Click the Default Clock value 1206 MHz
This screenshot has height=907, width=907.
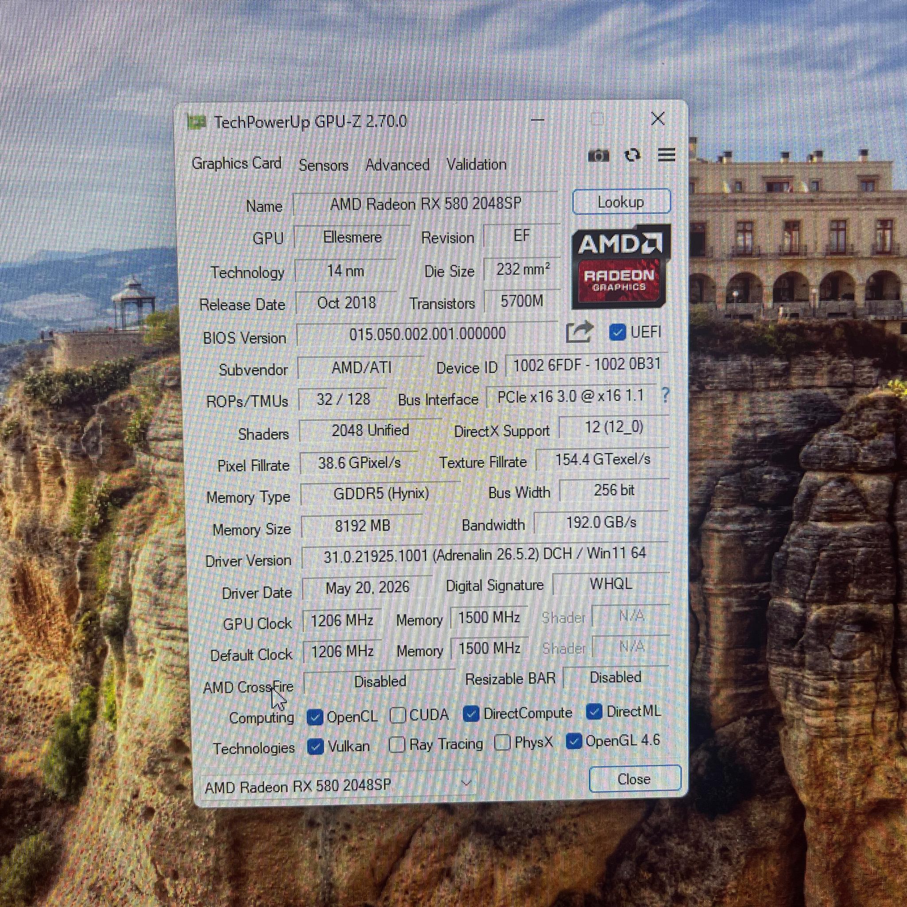(342, 651)
